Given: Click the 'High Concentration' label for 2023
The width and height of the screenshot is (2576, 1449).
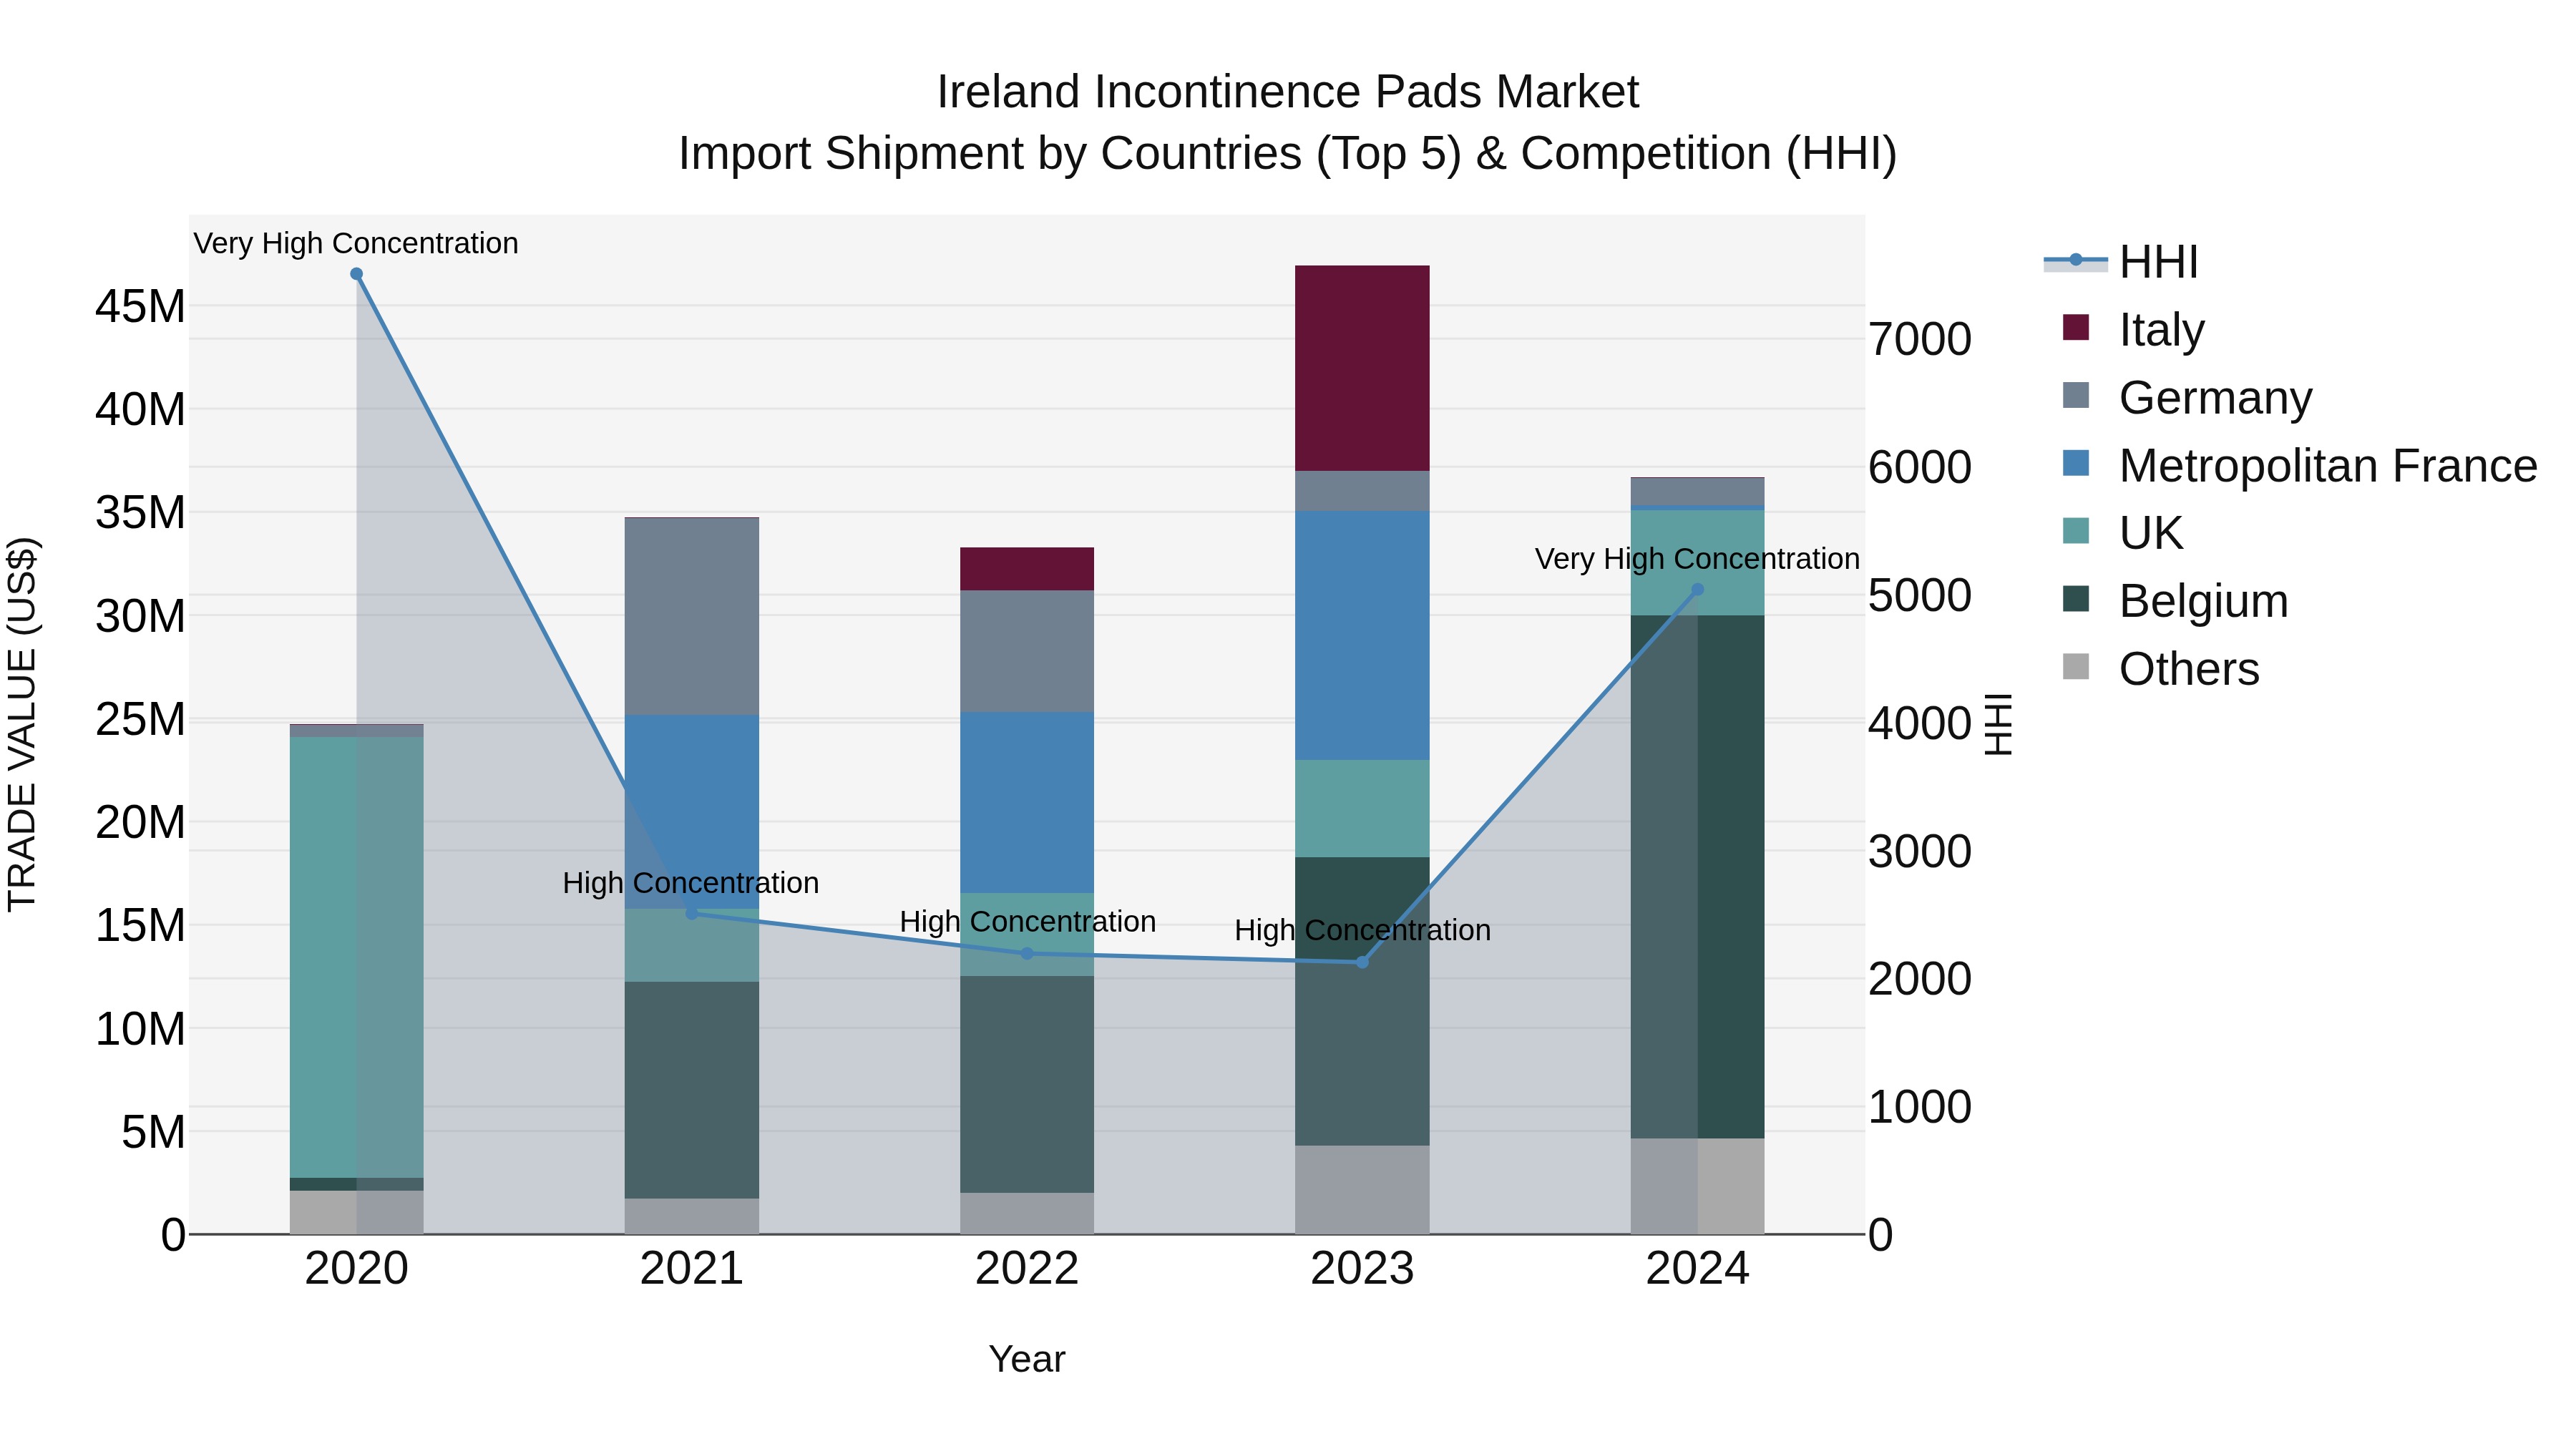Looking at the screenshot, I should coord(1363,931).
